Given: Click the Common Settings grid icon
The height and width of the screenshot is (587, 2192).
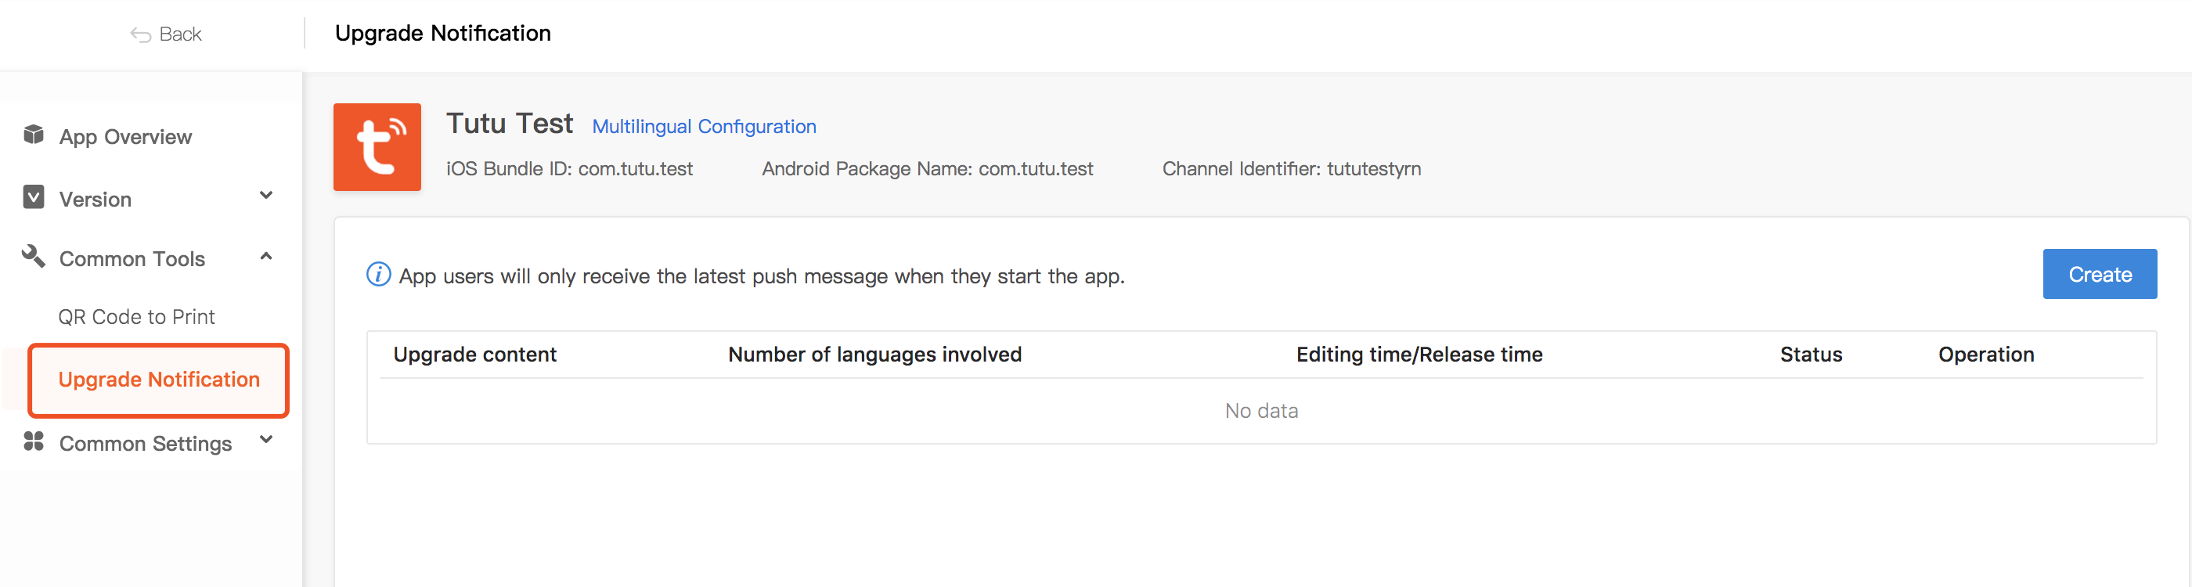Looking at the screenshot, I should click(x=33, y=441).
